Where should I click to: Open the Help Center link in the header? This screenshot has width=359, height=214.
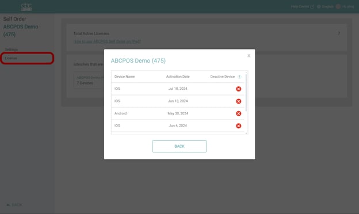(x=302, y=7)
